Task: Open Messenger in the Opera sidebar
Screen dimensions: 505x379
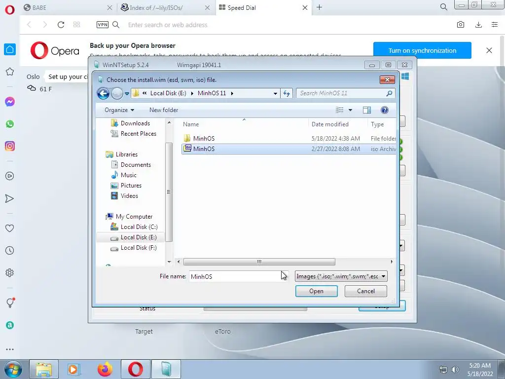Action: [x=10, y=102]
